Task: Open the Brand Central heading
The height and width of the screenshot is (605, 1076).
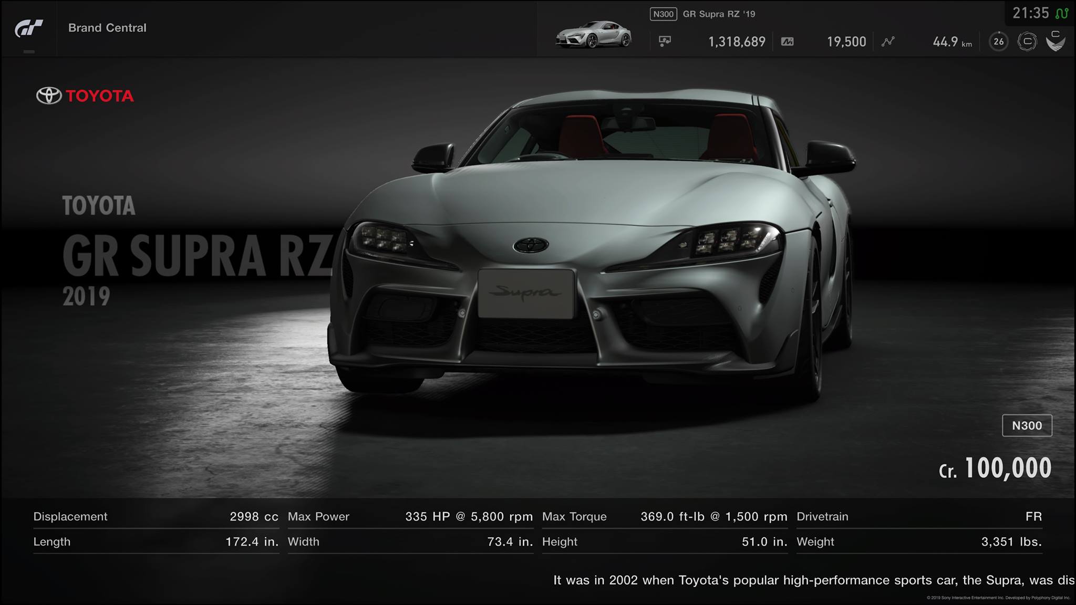Action: click(x=107, y=28)
